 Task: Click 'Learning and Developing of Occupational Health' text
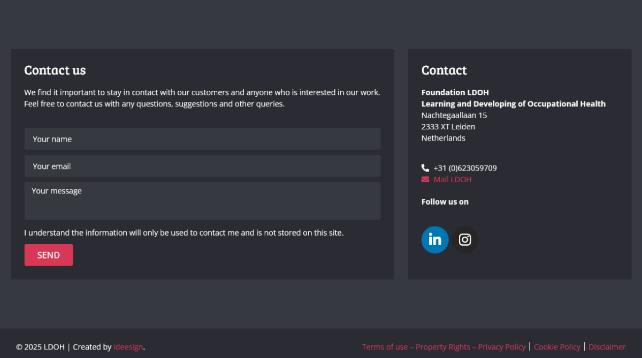(514, 104)
